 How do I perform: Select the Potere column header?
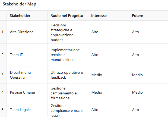pyautogui.click(x=148, y=16)
